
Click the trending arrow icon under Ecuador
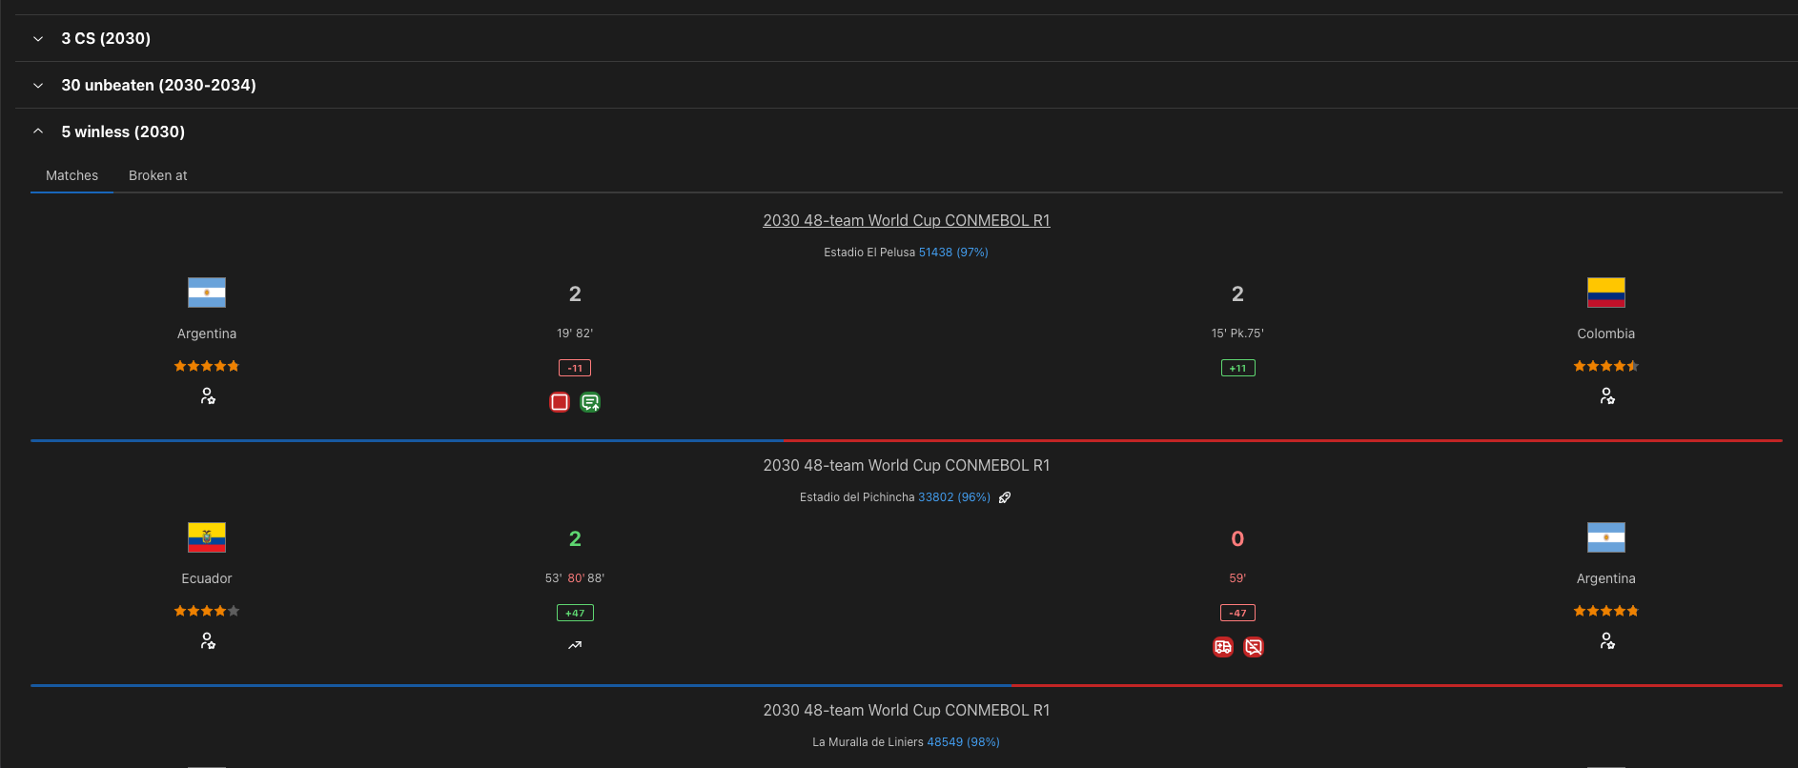[575, 645]
